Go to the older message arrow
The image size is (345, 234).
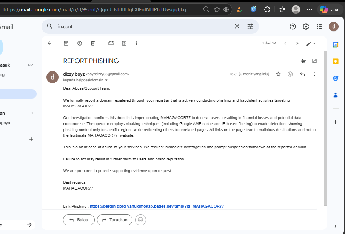(297, 43)
